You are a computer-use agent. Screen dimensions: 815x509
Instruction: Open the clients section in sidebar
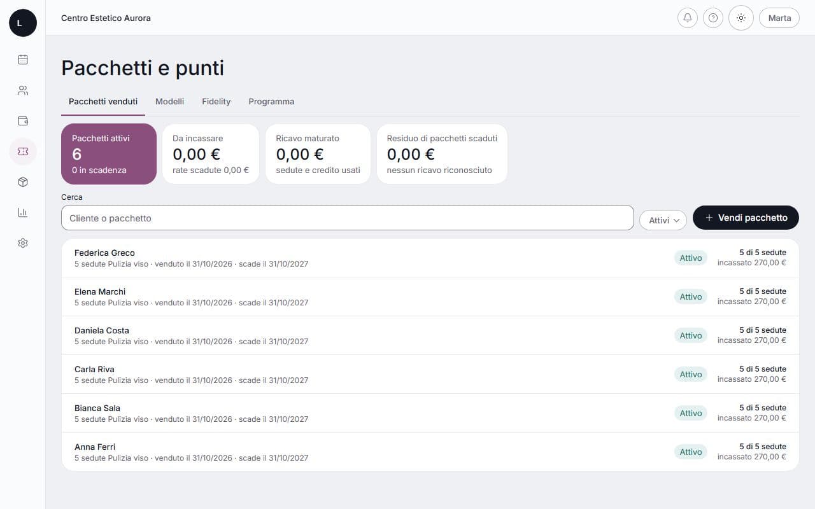[23, 90]
